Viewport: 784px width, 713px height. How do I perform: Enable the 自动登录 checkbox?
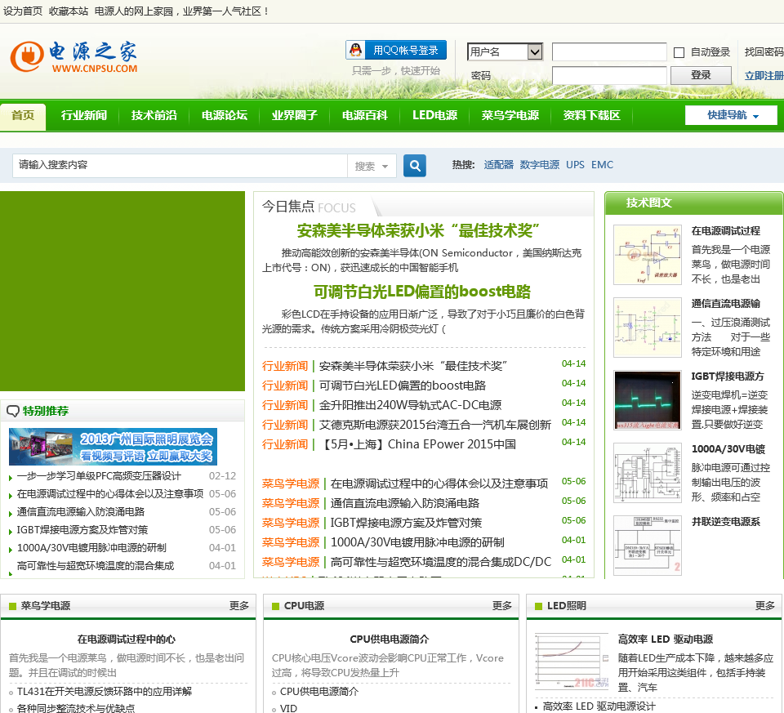pyautogui.click(x=679, y=52)
